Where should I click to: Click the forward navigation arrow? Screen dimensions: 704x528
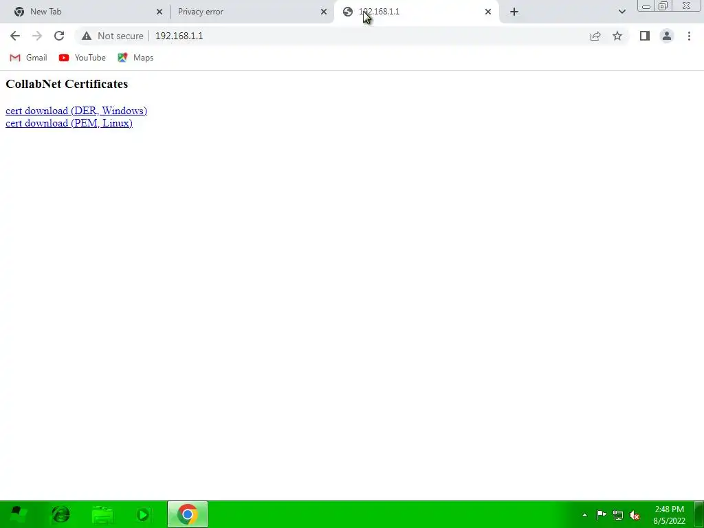pyautogui.click(x=37, y=36)
